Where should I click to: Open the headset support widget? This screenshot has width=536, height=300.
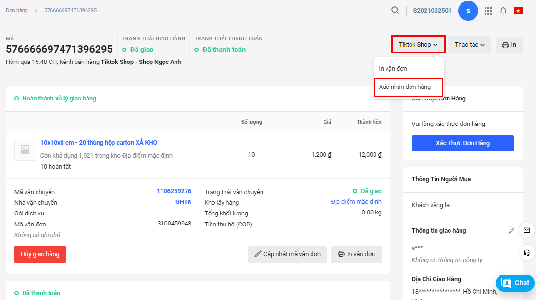point(527,252)
